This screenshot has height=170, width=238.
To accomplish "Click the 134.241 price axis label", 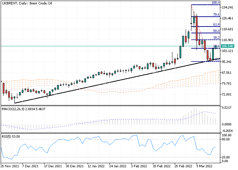I will 227,7.
